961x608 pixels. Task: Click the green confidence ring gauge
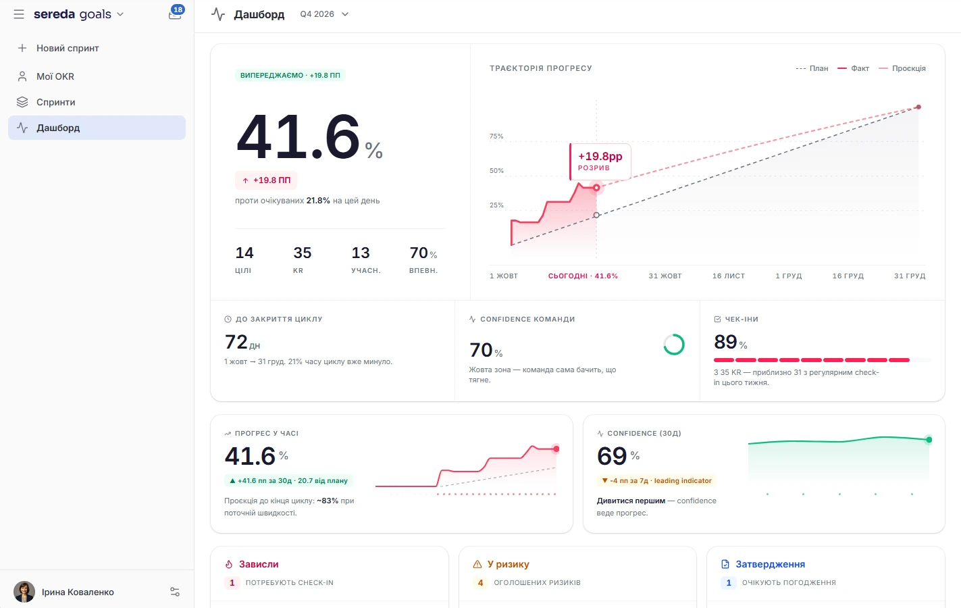pos(674,345)
